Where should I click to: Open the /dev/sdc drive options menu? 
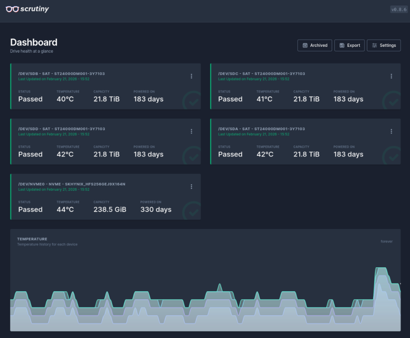(x=391, y=76)
